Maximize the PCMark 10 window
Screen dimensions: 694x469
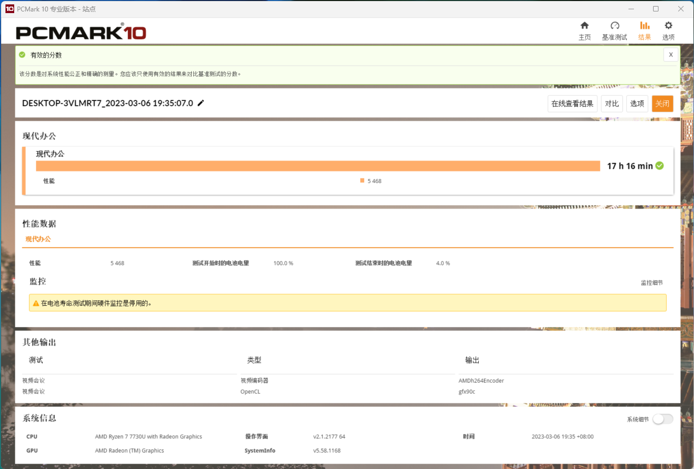[x=656, y=9]
